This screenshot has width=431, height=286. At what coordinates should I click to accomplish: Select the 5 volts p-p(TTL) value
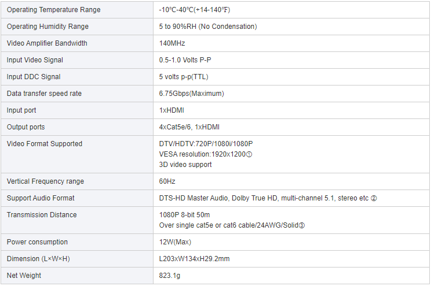183,77
